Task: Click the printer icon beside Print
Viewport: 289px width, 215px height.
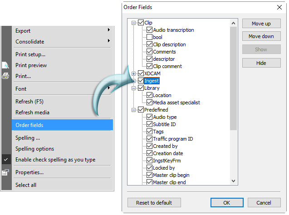Action: click(5, 76)
